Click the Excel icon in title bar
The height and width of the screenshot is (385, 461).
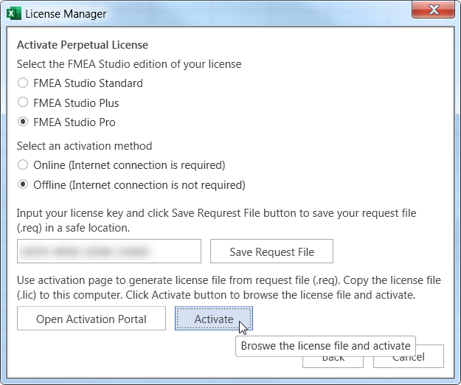pyautogui.click(x=13, y=13)
